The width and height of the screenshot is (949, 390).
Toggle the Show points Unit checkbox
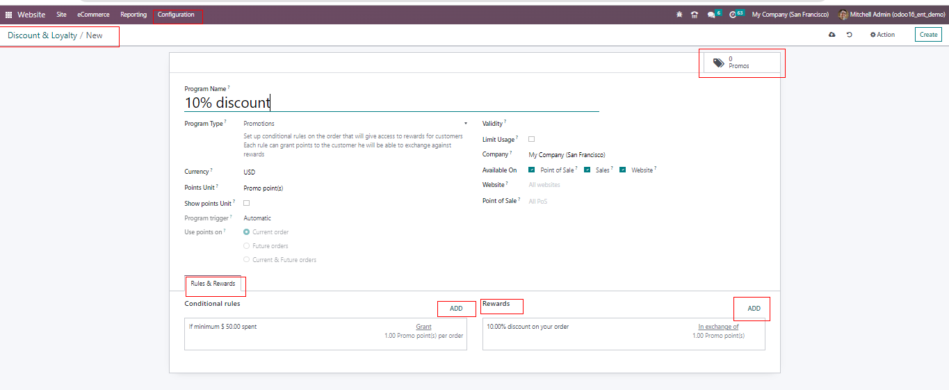tap(246, 203)
